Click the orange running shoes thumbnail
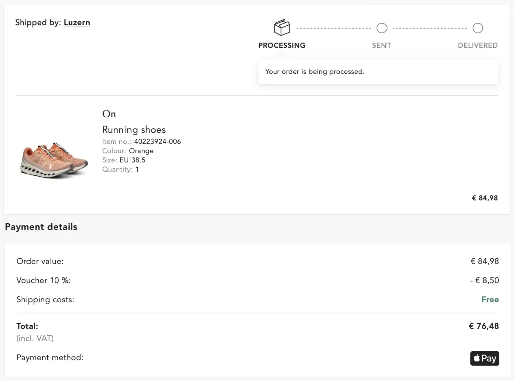Image resolution: width=514 pixels, height=381 pixels. coord(54,160)
